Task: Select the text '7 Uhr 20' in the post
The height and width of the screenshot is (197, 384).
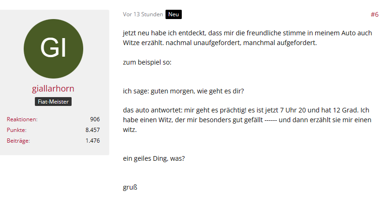Action: [293, 110]
